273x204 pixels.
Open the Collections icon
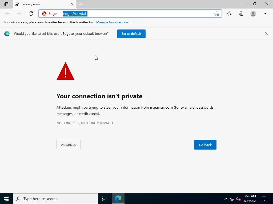click(241, 14)
